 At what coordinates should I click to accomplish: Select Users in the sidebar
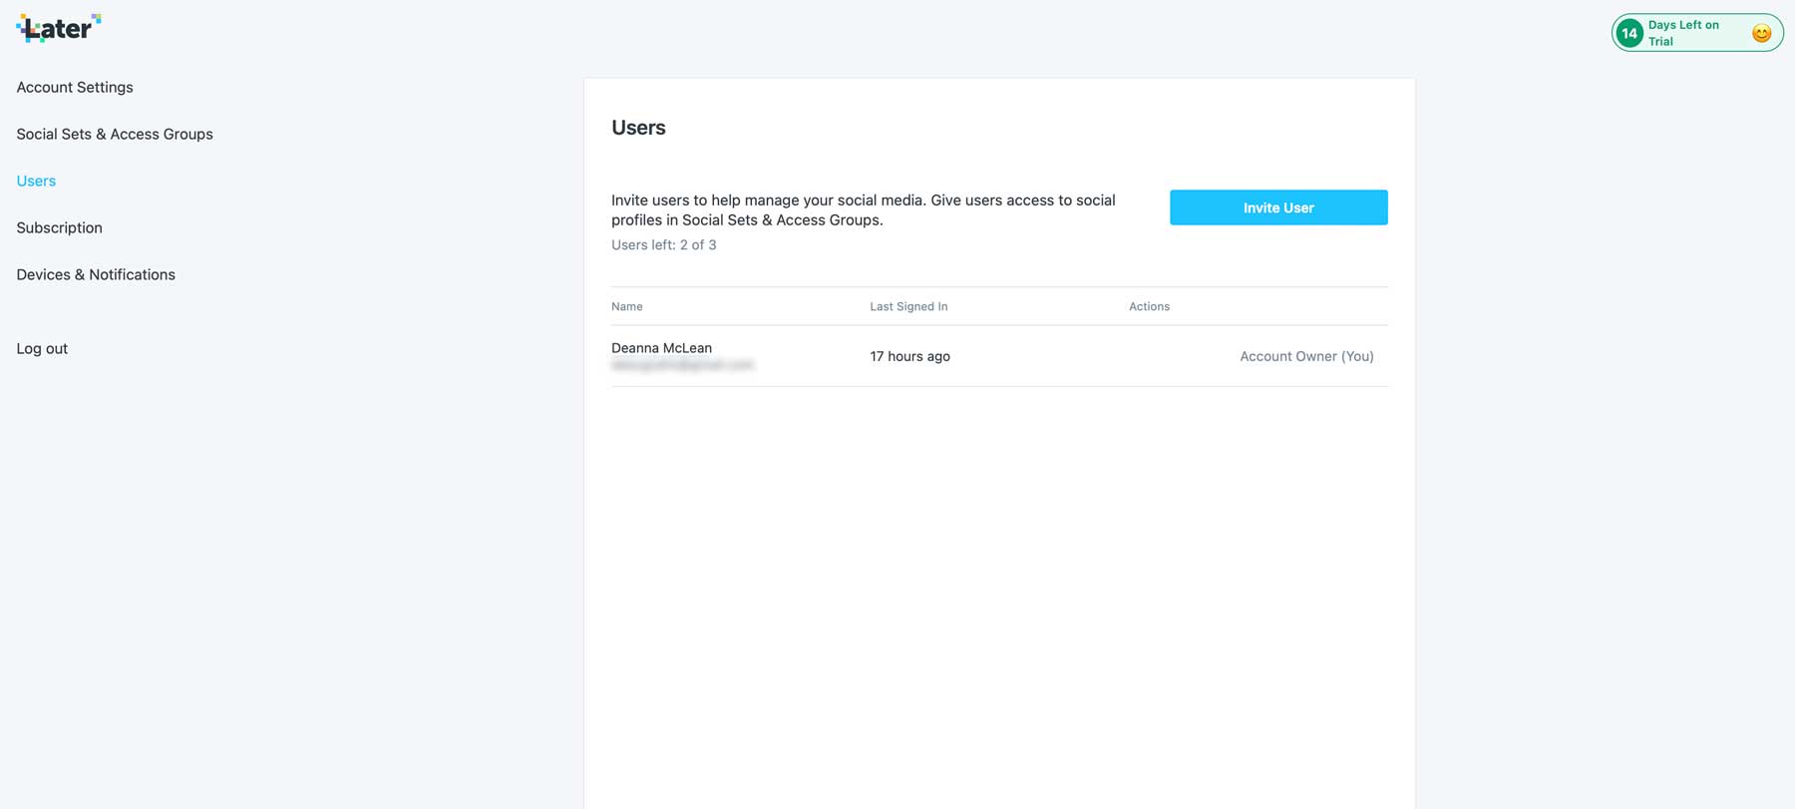pyautogui.click(x=36, y=181)
